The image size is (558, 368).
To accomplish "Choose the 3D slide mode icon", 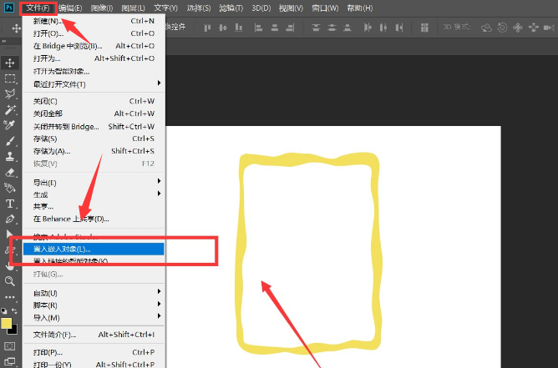I will pos(534,28).
